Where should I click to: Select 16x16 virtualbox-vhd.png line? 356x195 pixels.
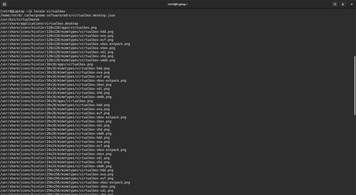pyautogui.click(x=55, y=93)
